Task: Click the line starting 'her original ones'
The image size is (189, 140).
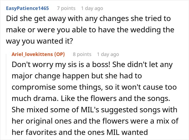Action: (x=95, y=121)
